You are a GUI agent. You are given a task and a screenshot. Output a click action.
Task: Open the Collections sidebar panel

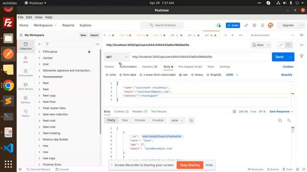25,46
